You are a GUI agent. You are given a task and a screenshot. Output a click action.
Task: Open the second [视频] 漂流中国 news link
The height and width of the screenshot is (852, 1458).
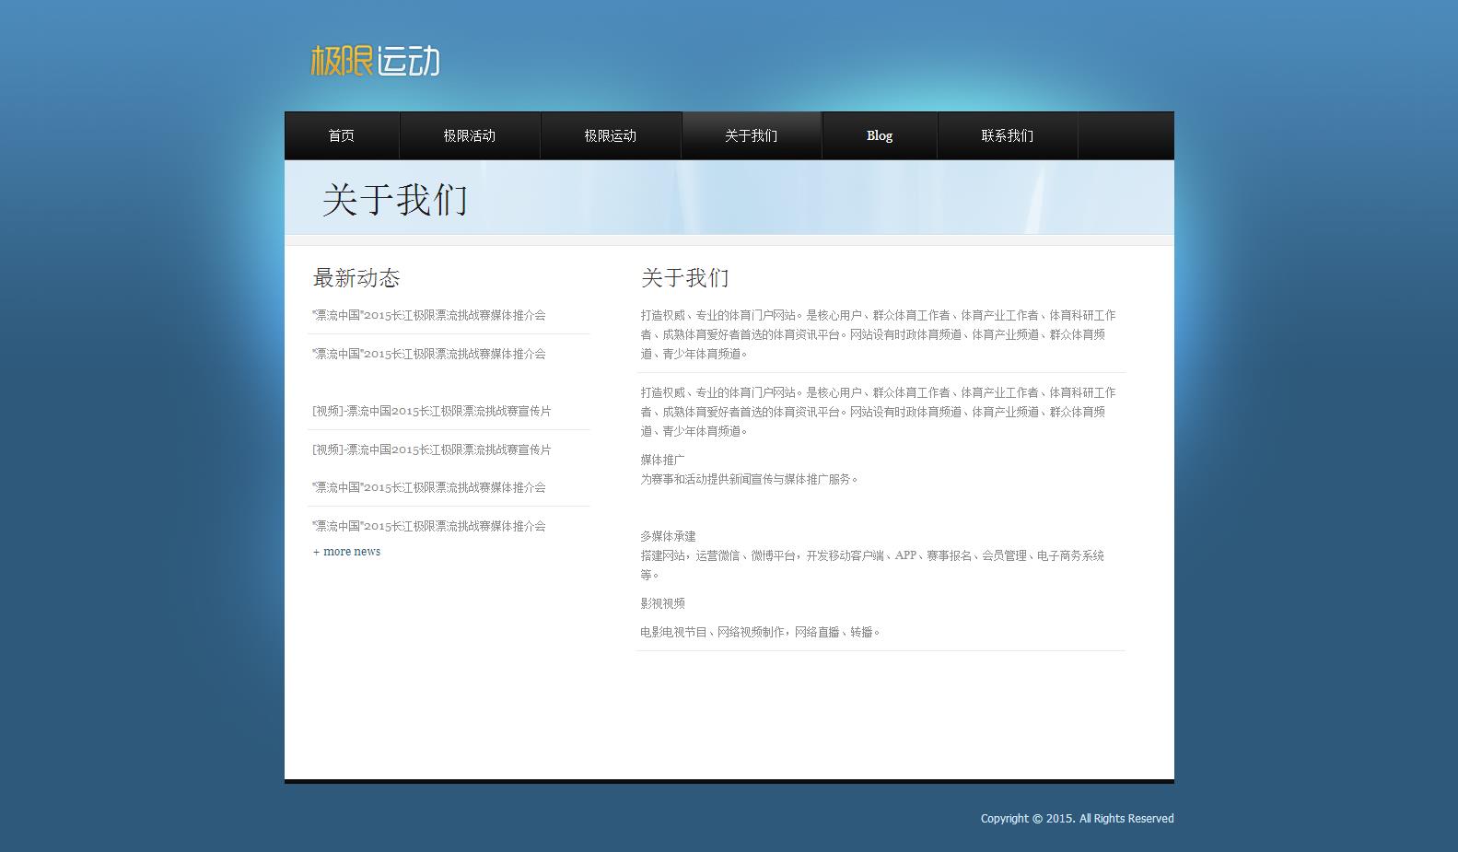pyautogui.click(x=432, y=449)
